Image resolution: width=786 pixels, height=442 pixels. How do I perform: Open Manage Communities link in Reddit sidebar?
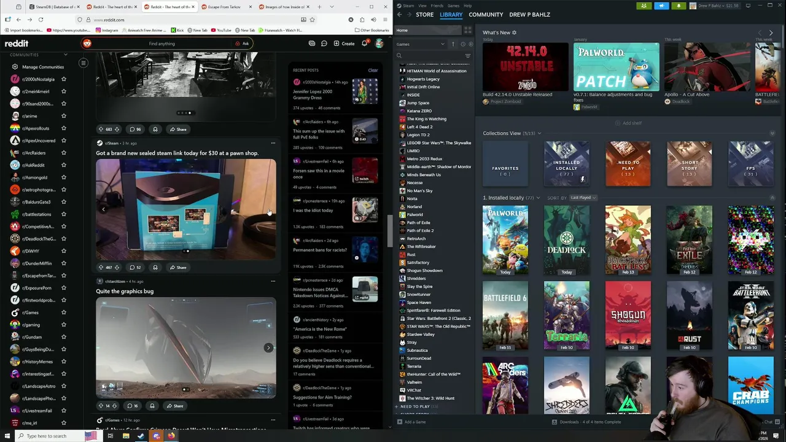[x=38, y=67]
